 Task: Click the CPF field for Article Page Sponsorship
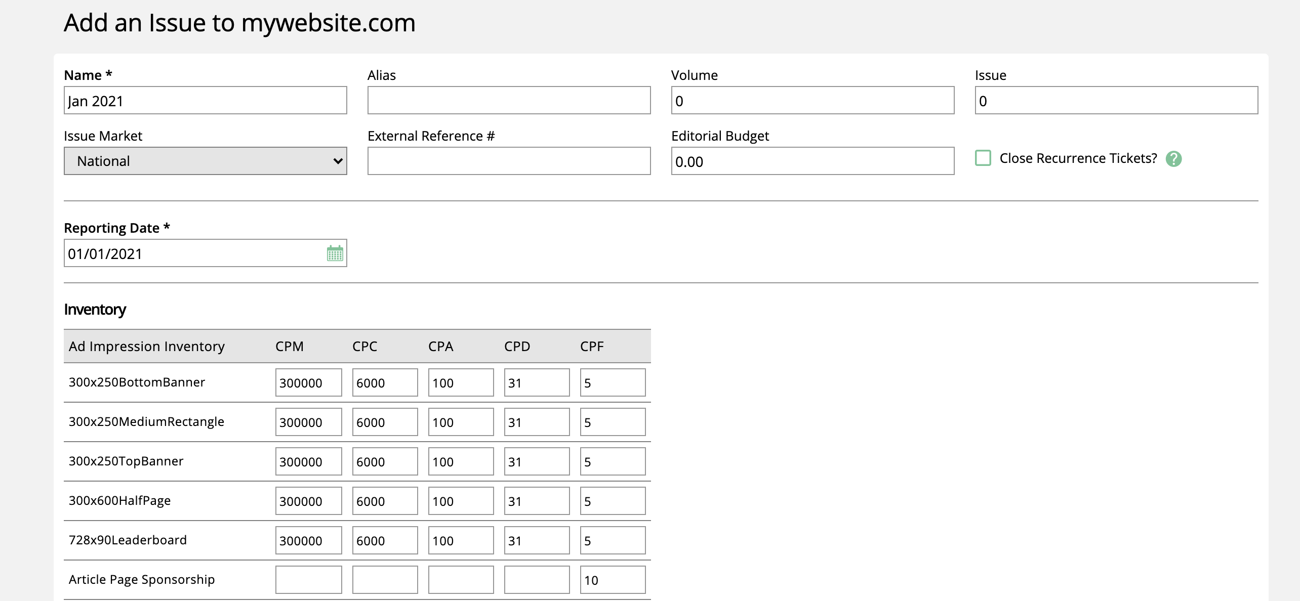613,579
